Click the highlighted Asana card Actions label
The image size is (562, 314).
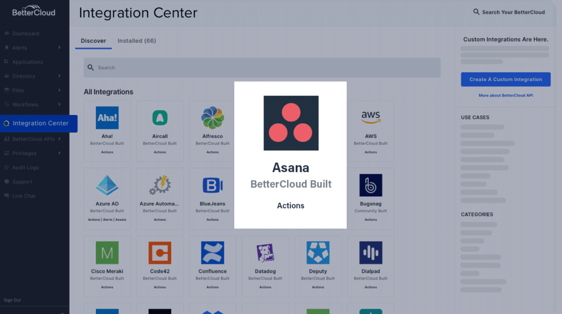[x=291, y=205]
